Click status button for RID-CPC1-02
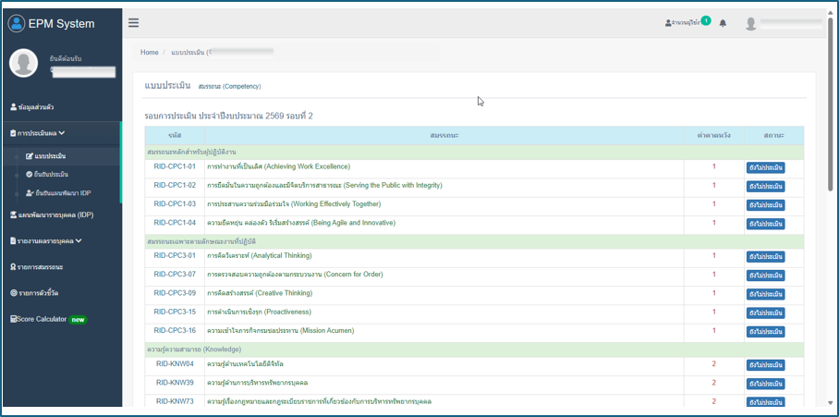The image size is (839, 417). (x=765, y=186)
